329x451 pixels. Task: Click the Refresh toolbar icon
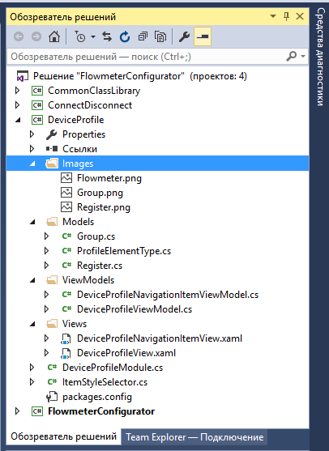pyautogui.click(x=125, y=36)
